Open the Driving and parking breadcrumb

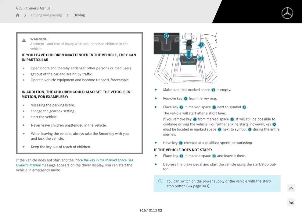46,15
